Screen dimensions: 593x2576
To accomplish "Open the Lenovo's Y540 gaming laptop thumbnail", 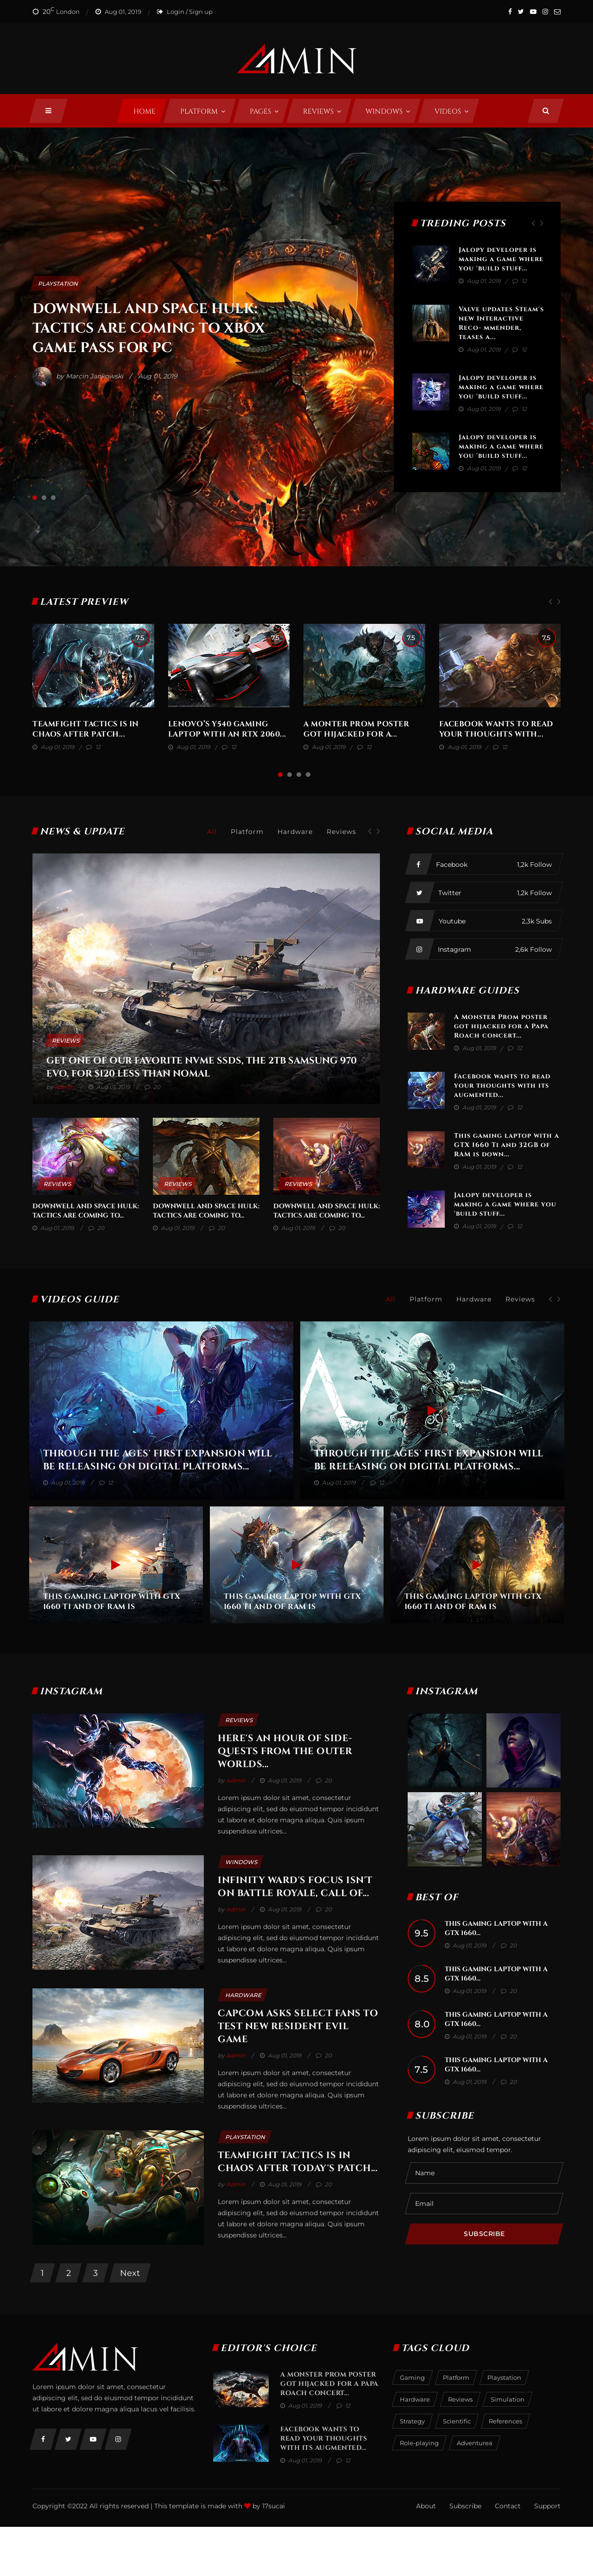I will click(x=228, y=665).
